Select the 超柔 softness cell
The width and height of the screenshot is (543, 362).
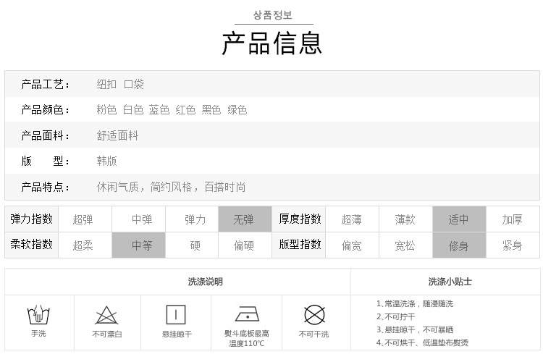[x=85, y=245]
